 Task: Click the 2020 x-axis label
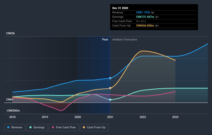point(78,117)
